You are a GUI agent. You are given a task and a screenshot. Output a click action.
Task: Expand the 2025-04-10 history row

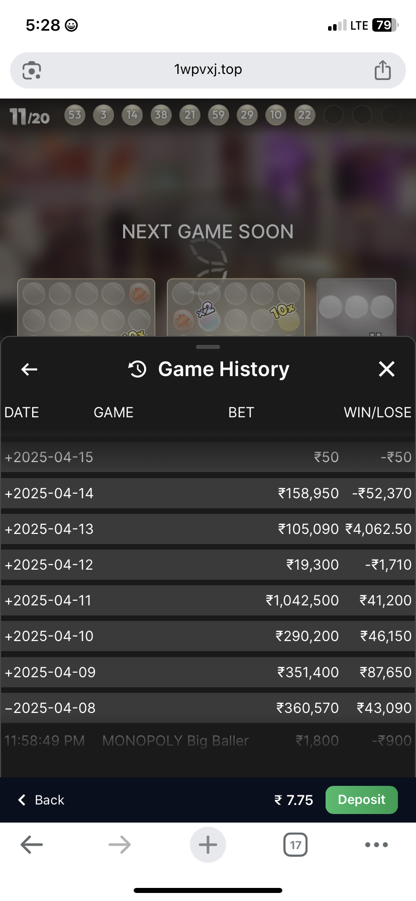tap(49, 636)
